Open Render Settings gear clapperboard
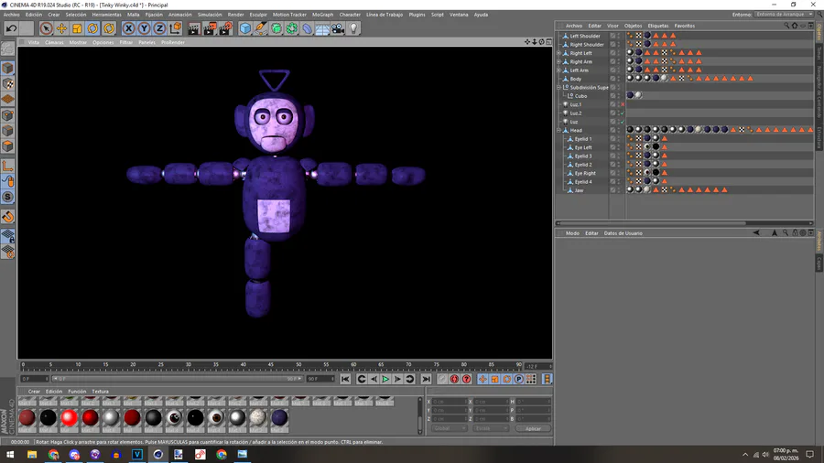 225,28
